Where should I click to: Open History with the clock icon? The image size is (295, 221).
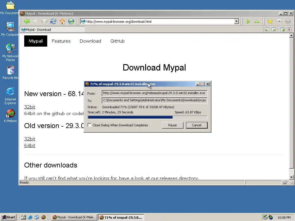tap(279, 21)
